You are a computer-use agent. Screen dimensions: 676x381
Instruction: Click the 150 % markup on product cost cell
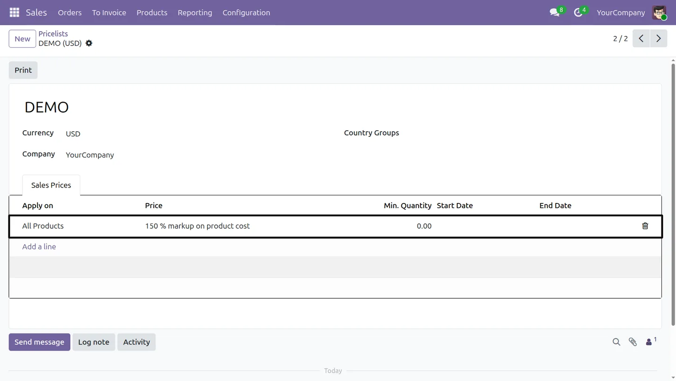pyautogui.click(x=197, y=226)
